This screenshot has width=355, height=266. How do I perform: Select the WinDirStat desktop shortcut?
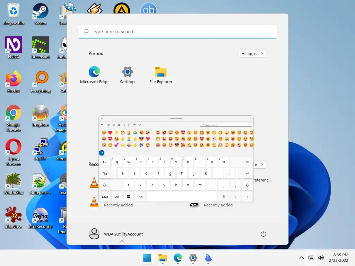[14, 184]
